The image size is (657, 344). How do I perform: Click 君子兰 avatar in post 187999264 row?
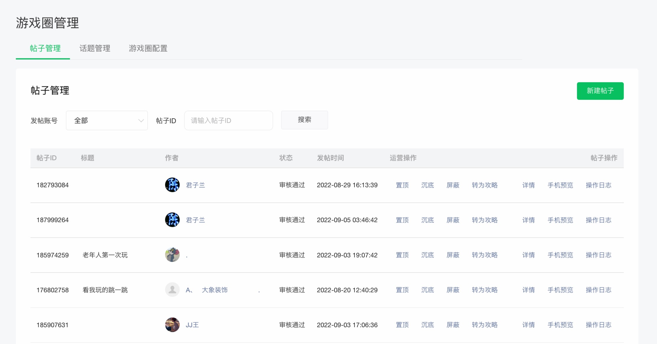[x=172, y=220]
